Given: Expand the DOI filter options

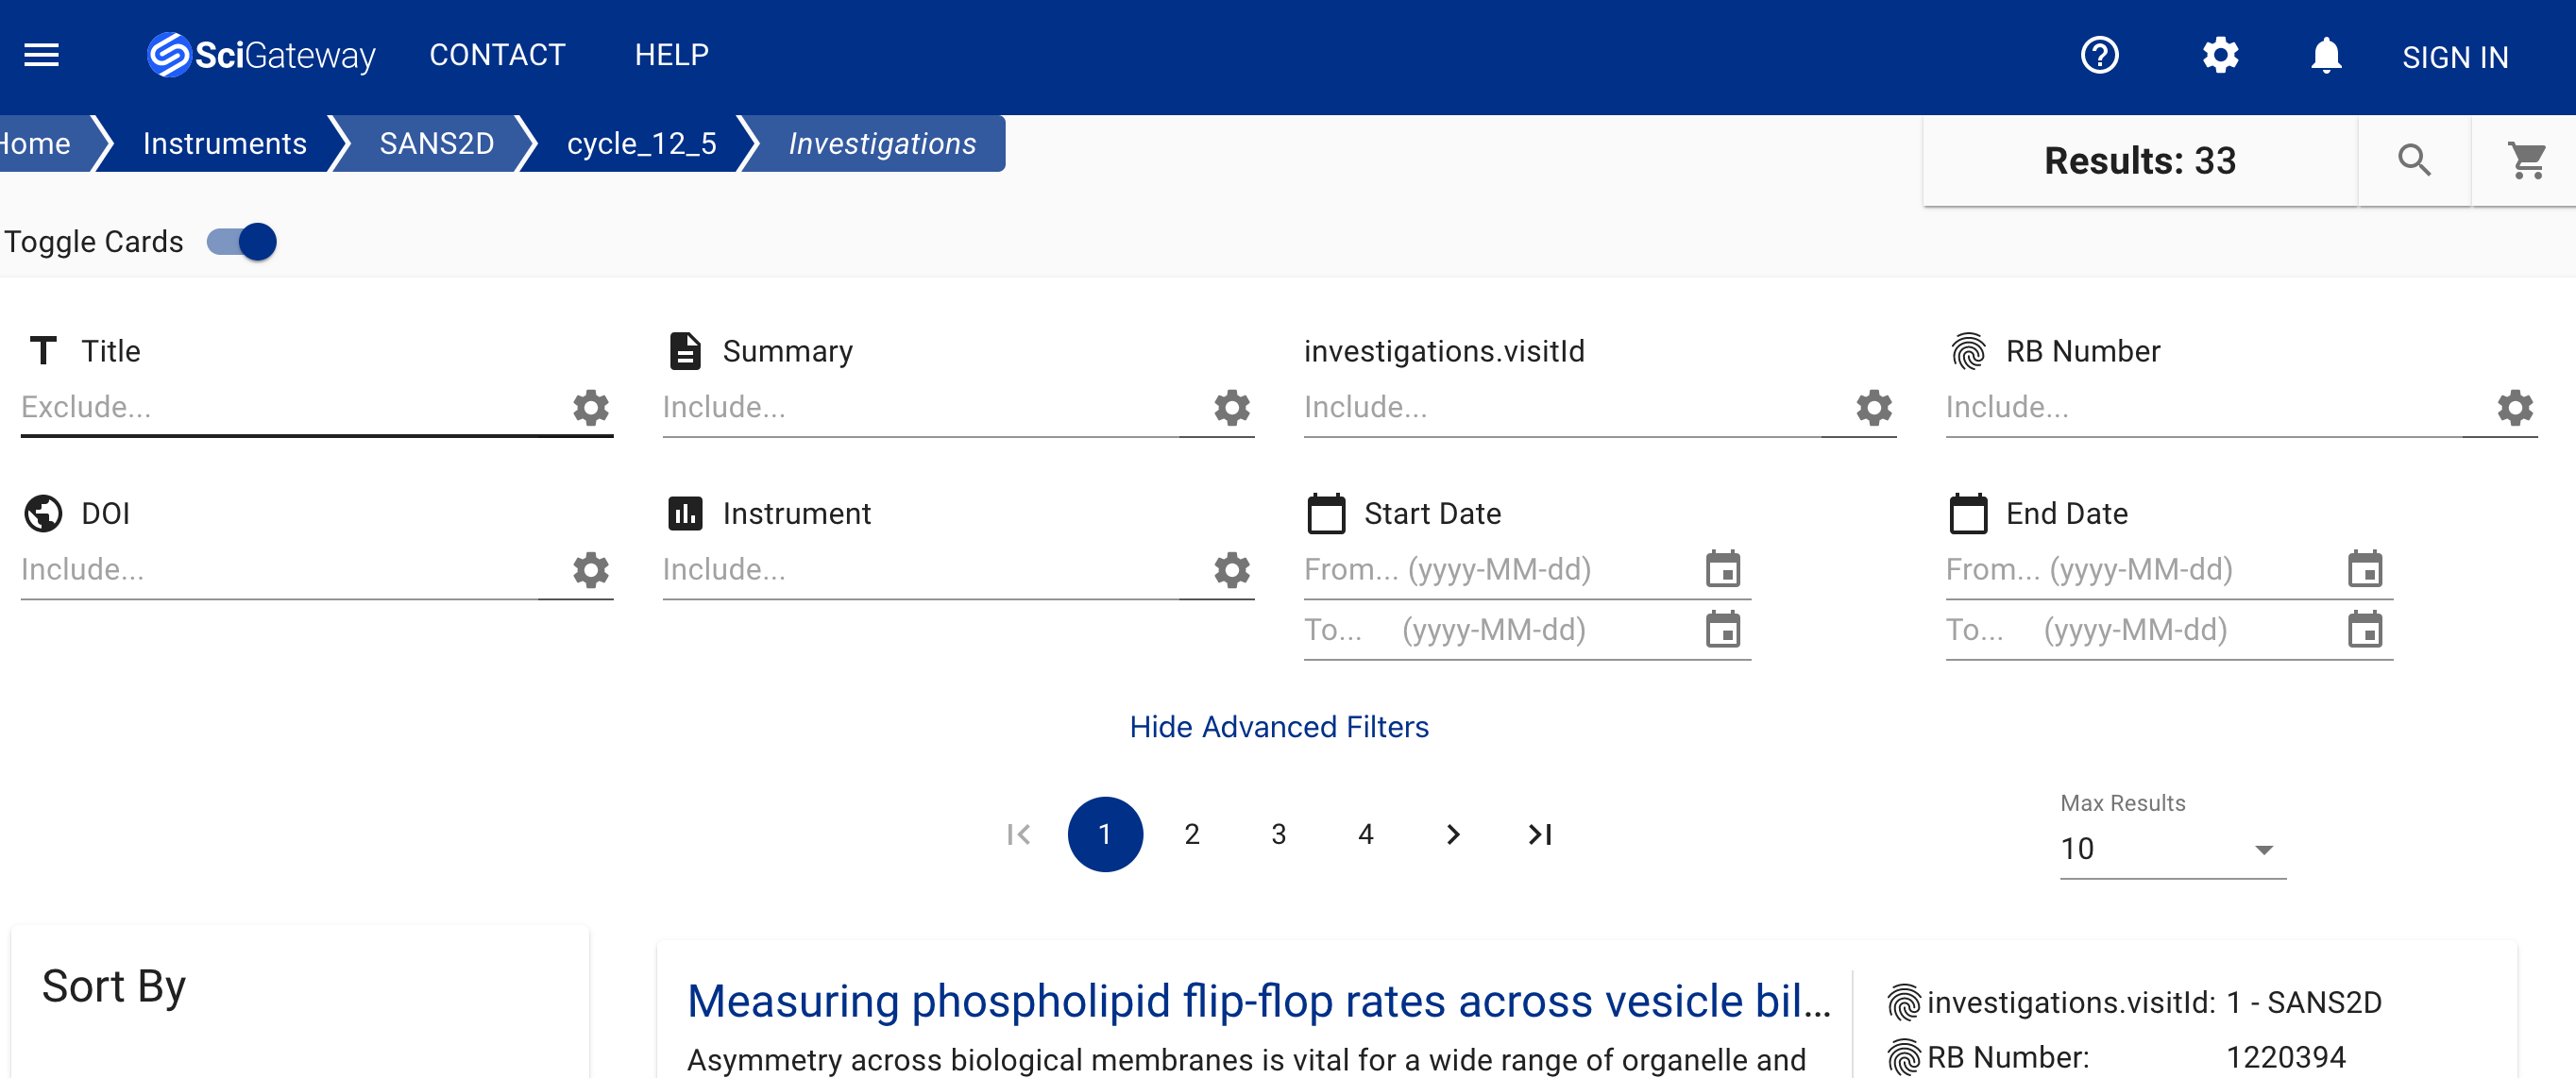Looking at the screenshot, I should coord(590,569).
